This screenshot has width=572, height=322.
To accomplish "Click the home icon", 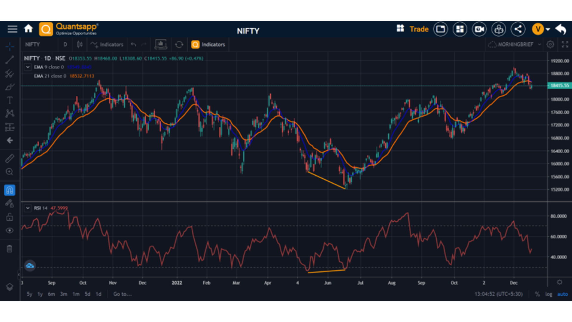I will click(x=28, y=29).
